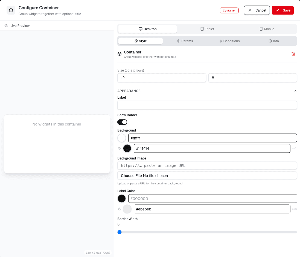Focus the rows size field showing 8

pyautogui.click(x=252, y=78)
